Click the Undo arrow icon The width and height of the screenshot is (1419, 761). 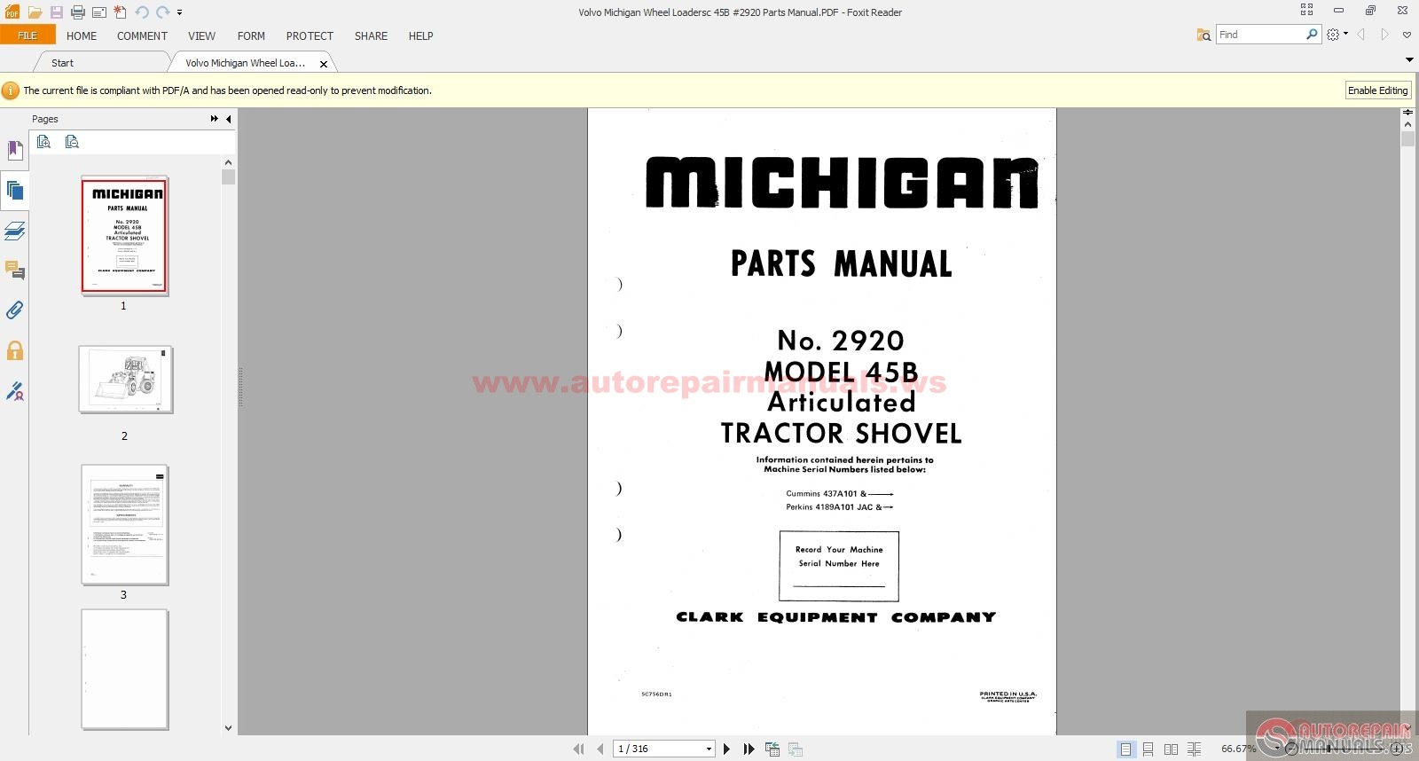click(x=142, y=12)
